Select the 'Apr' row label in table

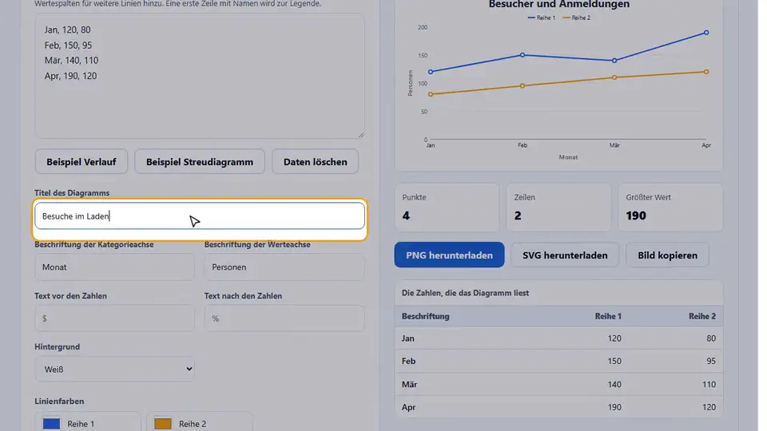point(408,407)
